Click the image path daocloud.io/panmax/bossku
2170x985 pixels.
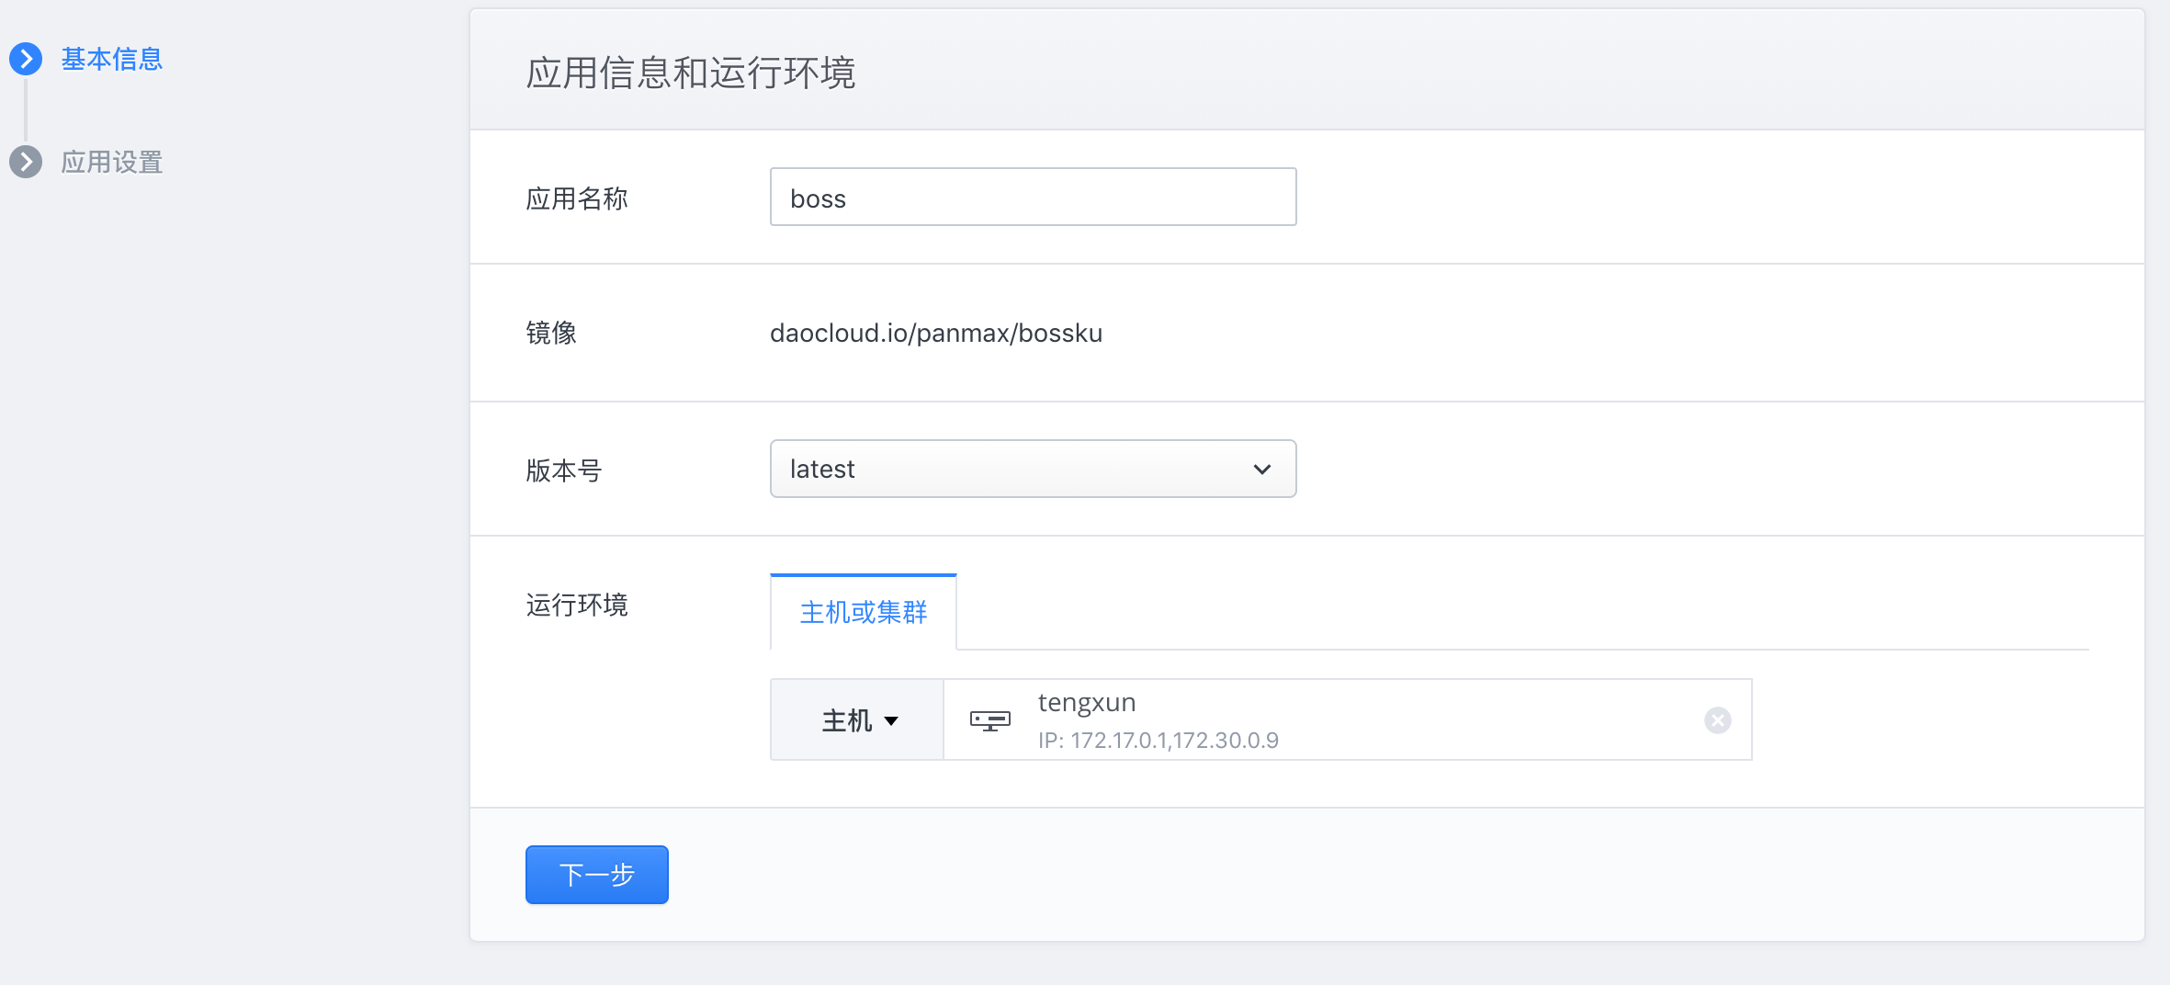point(935,333)
